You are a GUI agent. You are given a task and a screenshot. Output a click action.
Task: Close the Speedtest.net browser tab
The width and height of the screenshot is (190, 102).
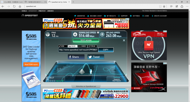tap(69, 2)
